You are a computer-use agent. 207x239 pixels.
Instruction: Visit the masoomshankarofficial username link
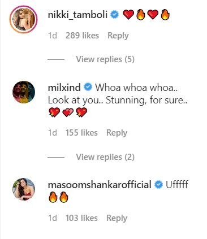click(100, 184)
